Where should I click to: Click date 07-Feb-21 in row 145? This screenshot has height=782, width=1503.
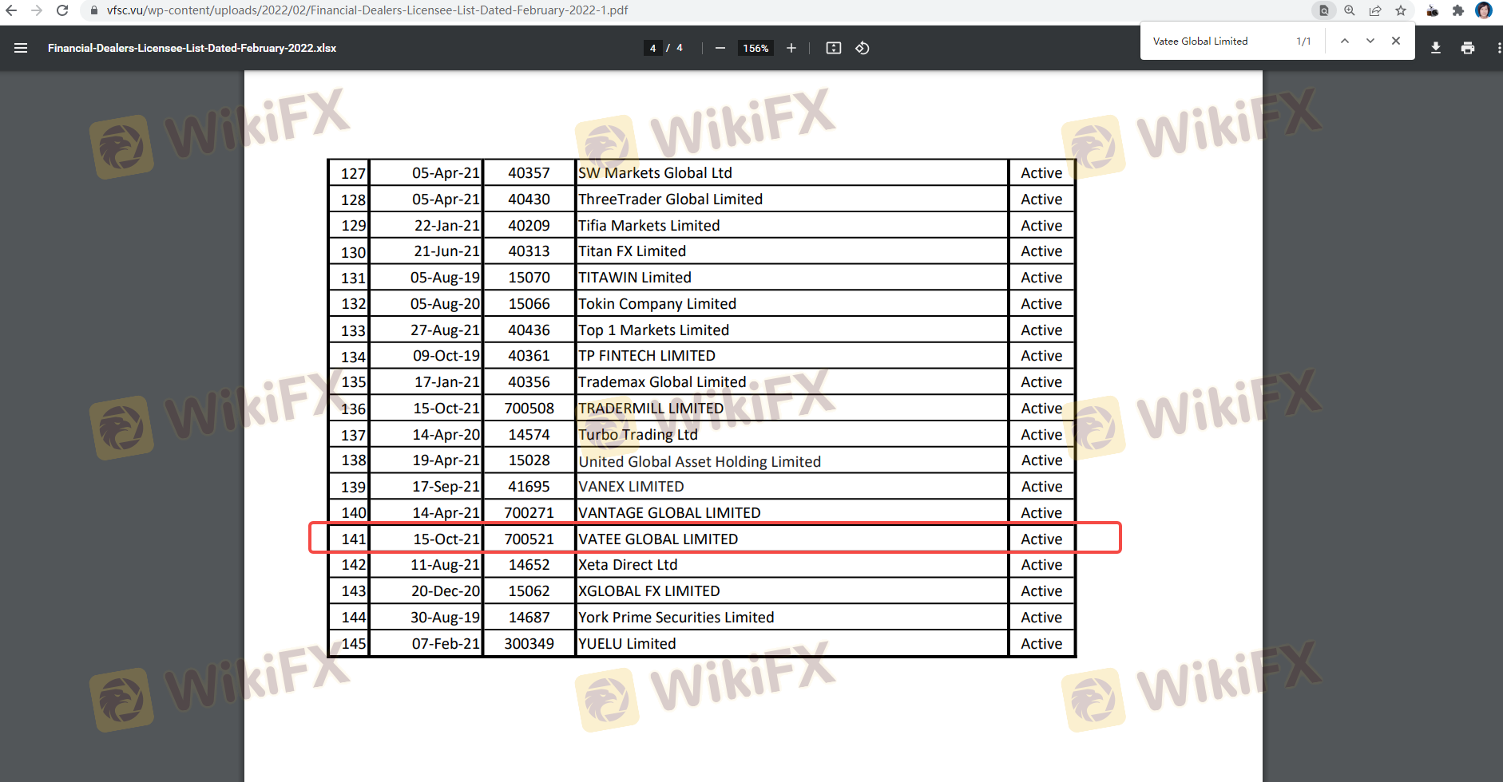click(x=446, y=644)
